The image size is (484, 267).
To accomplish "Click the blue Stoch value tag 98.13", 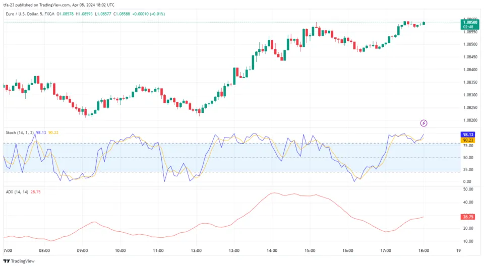I will point(468,135).
